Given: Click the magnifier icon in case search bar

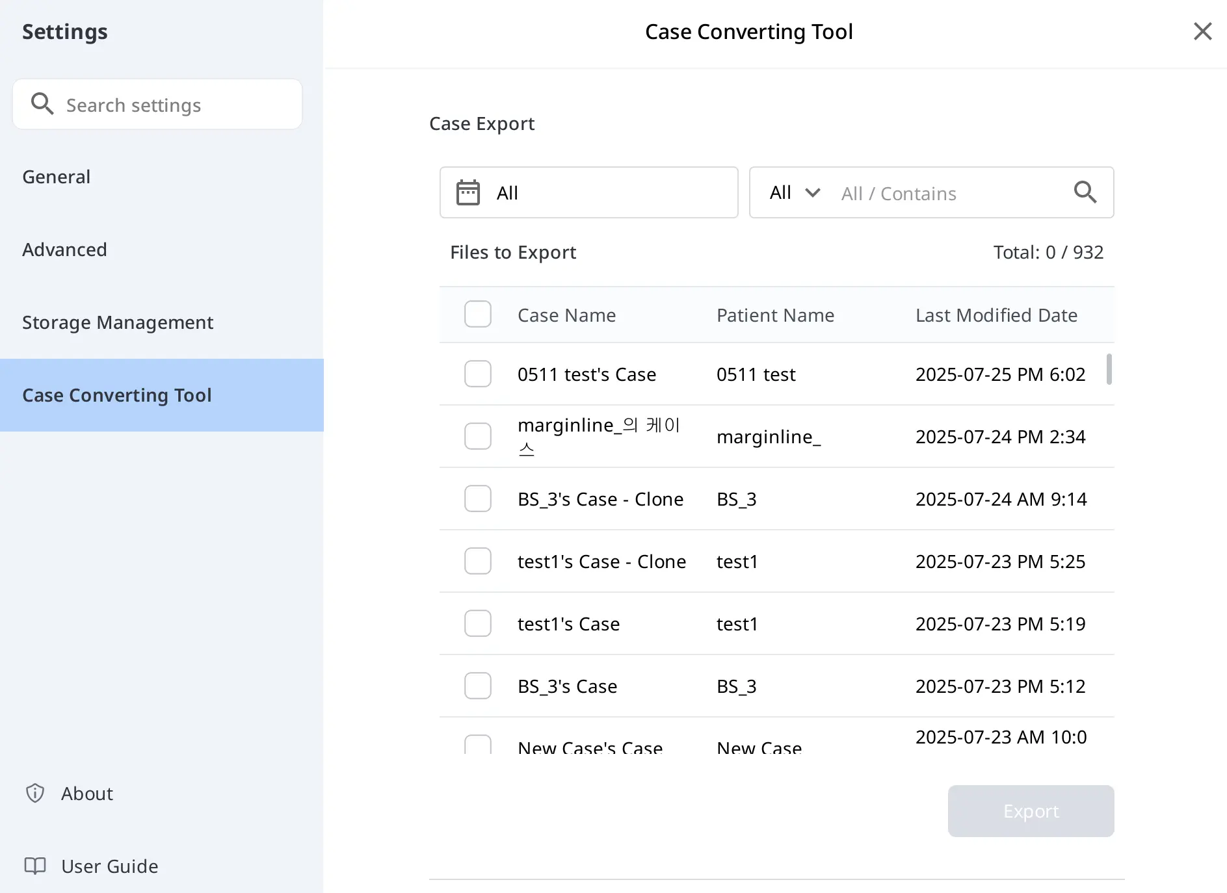Looking at the screenshot, I should click(1085, 192).
